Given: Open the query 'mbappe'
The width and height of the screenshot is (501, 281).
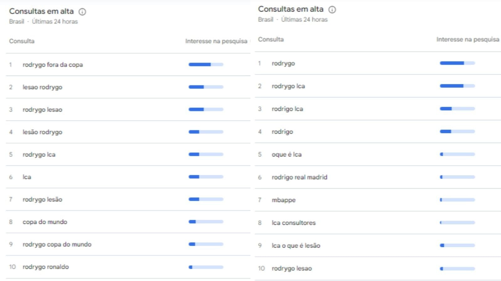Looking at the screenshot, I should click(283, 200).
